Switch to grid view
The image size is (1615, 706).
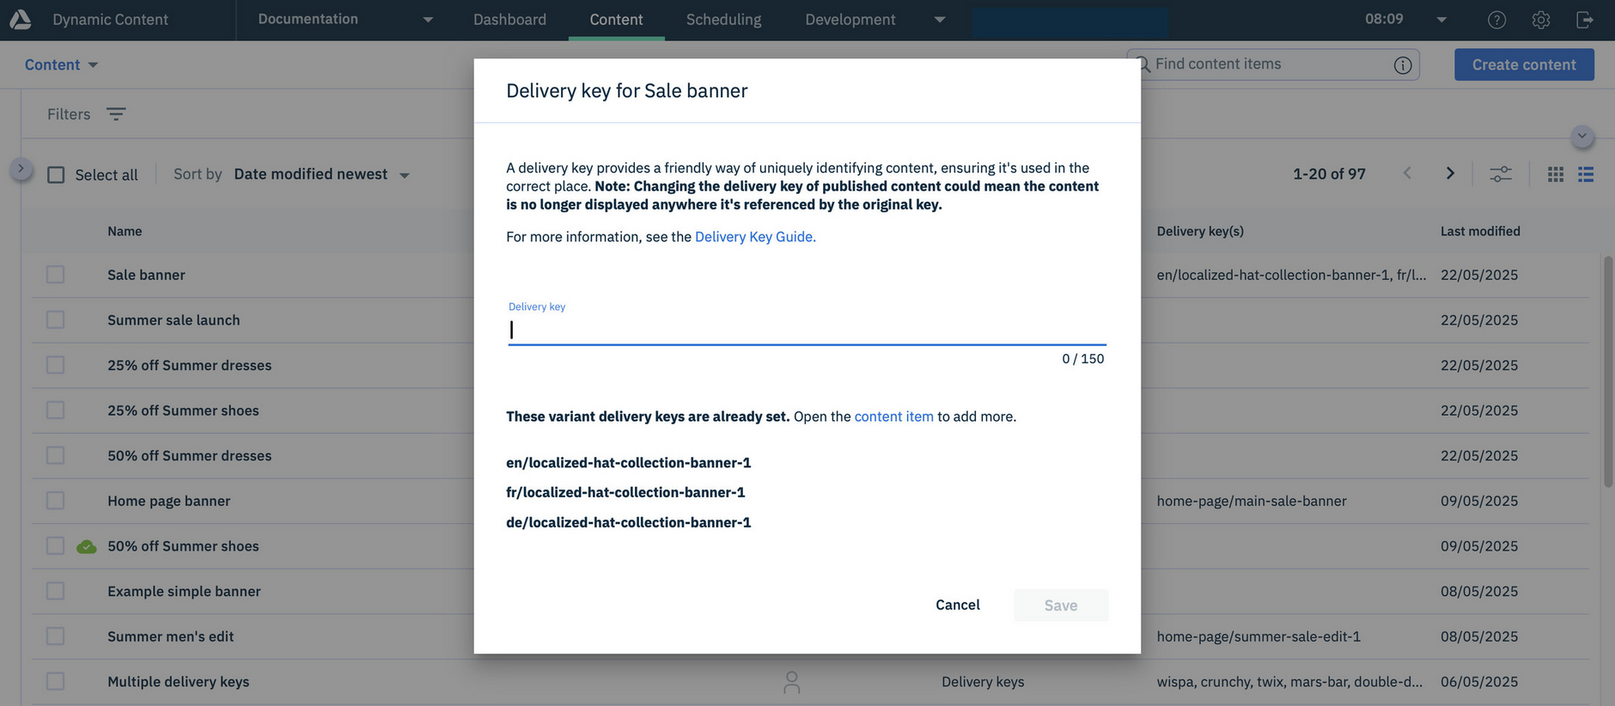(x=1556, y=174)
